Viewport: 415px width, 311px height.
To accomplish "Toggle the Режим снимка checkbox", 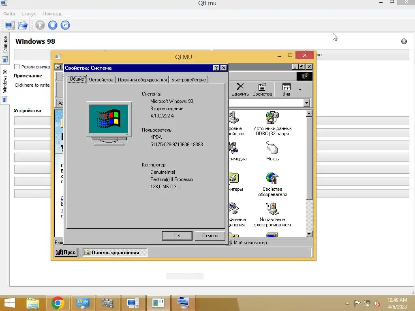I will tap(17, 67).
